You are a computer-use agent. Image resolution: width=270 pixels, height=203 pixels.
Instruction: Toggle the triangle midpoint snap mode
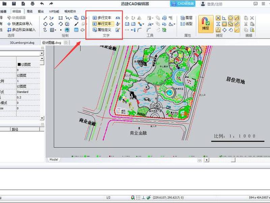pyautogui.click(x=218, y=30)
